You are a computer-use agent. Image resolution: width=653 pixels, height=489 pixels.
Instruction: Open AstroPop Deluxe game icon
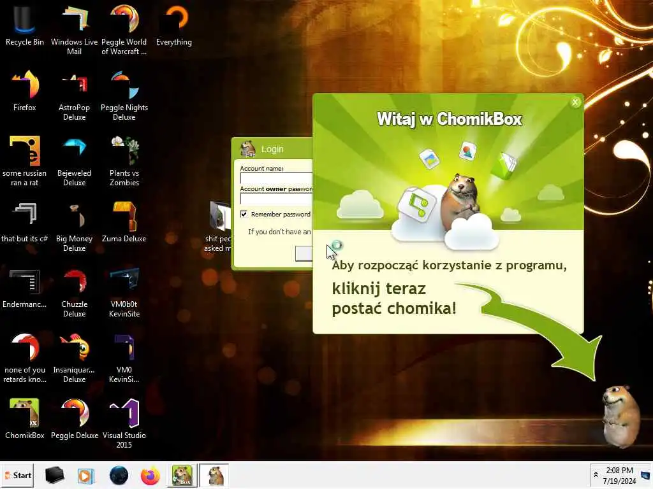point(74,95)
